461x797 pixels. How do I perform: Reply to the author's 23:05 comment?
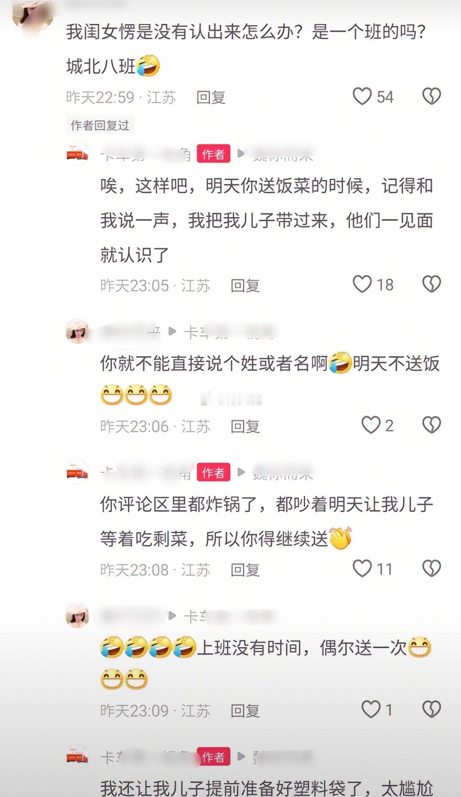click(245, 285)
